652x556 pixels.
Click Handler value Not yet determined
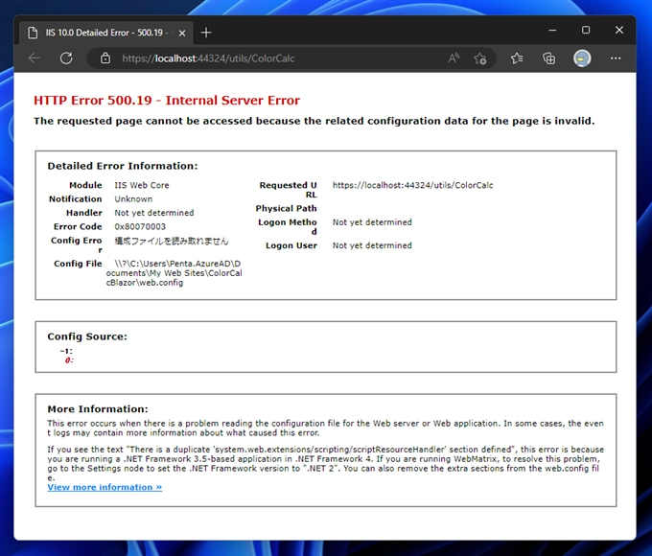[x=154, y=213]
